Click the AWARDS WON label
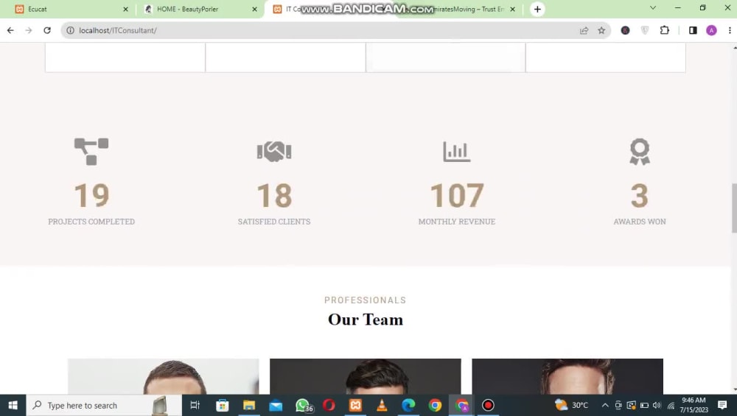The width and height of the screenshot is (737, 416). [x=640, y=222]
